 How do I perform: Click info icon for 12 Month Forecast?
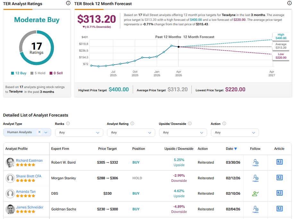289,3
